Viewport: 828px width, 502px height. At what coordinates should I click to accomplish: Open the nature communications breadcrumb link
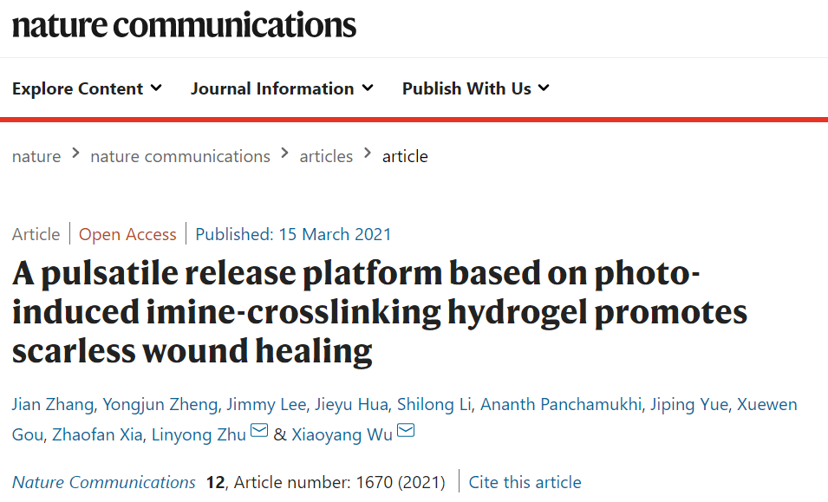[x=180, y=156]
